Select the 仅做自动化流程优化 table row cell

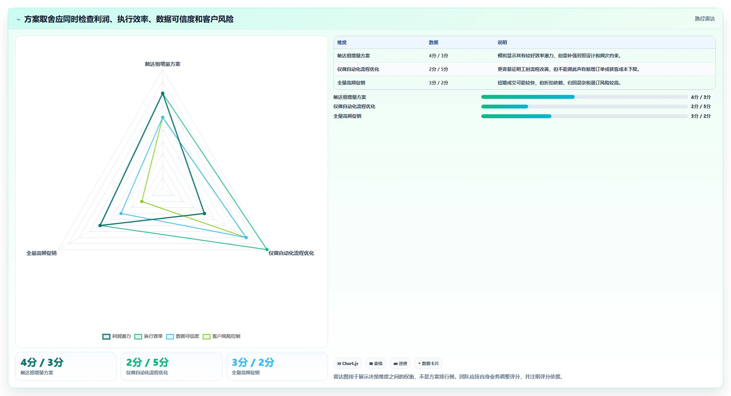(x=358, y=69)
